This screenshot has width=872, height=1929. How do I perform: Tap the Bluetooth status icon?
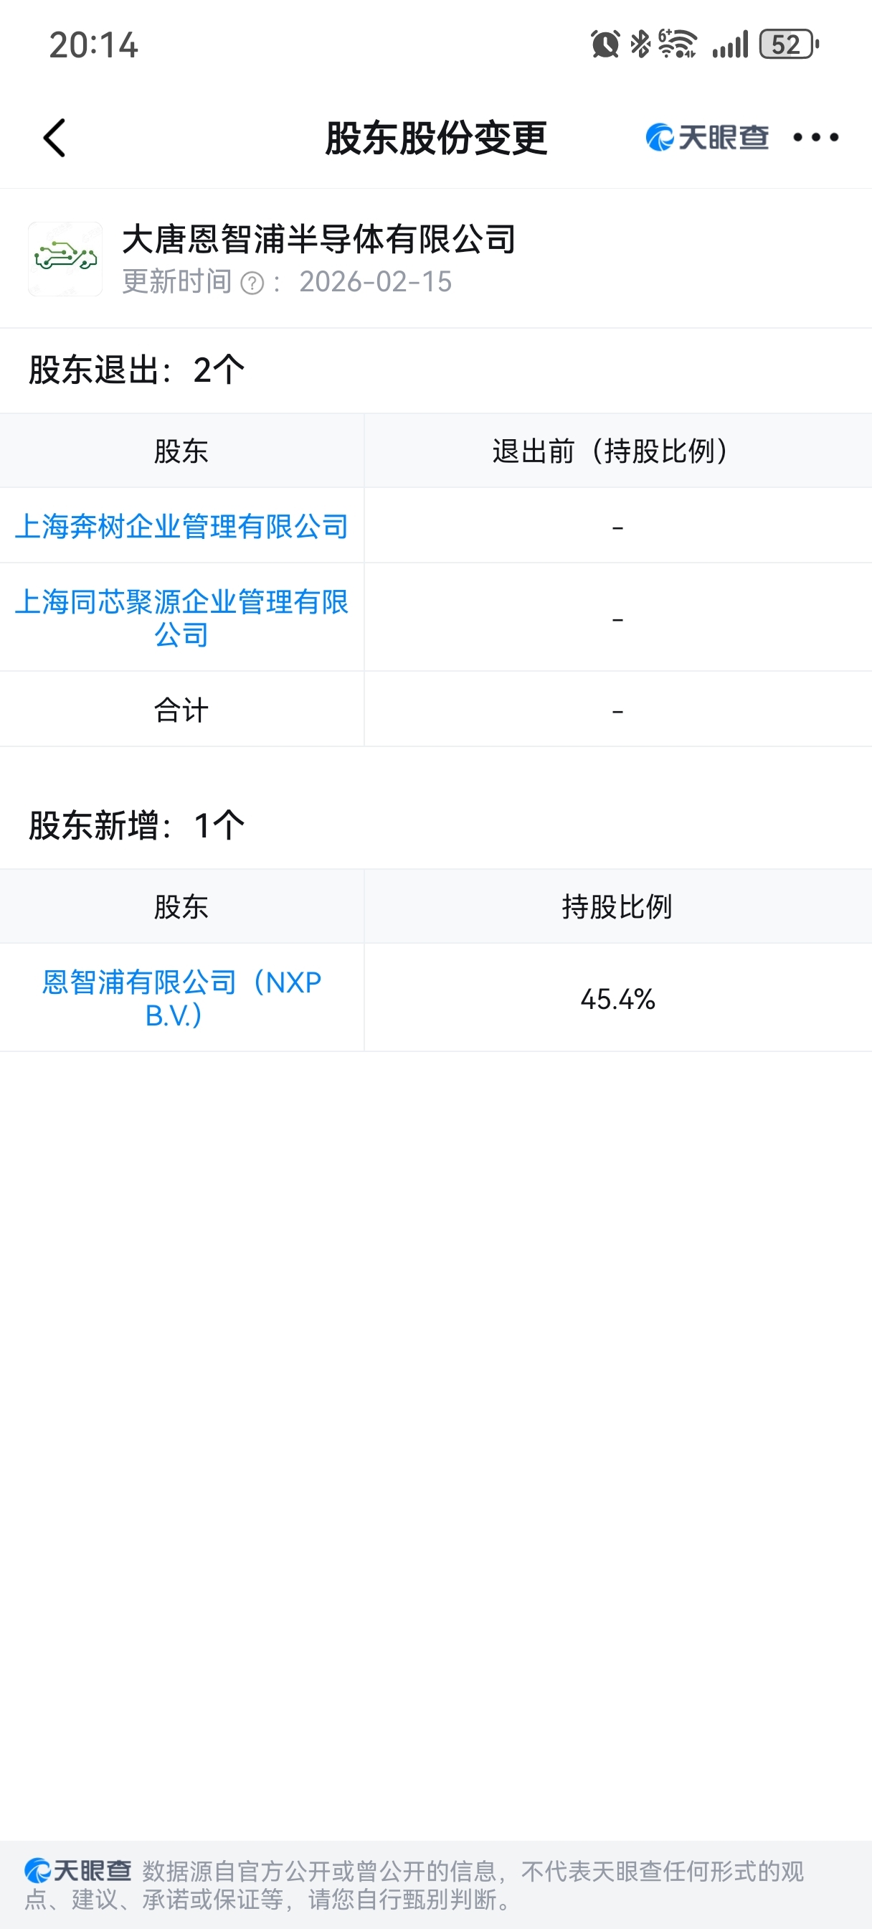pos(640,44)
